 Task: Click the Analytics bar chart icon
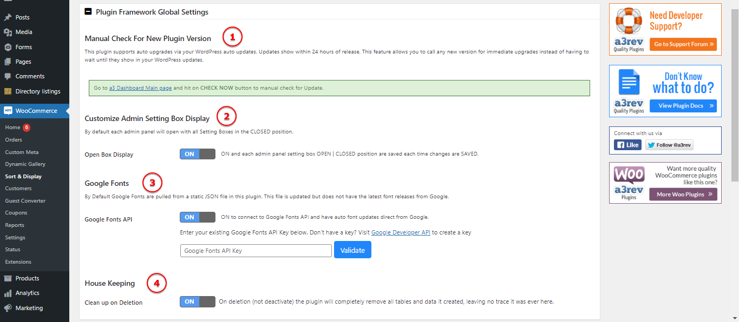point(8,293)
